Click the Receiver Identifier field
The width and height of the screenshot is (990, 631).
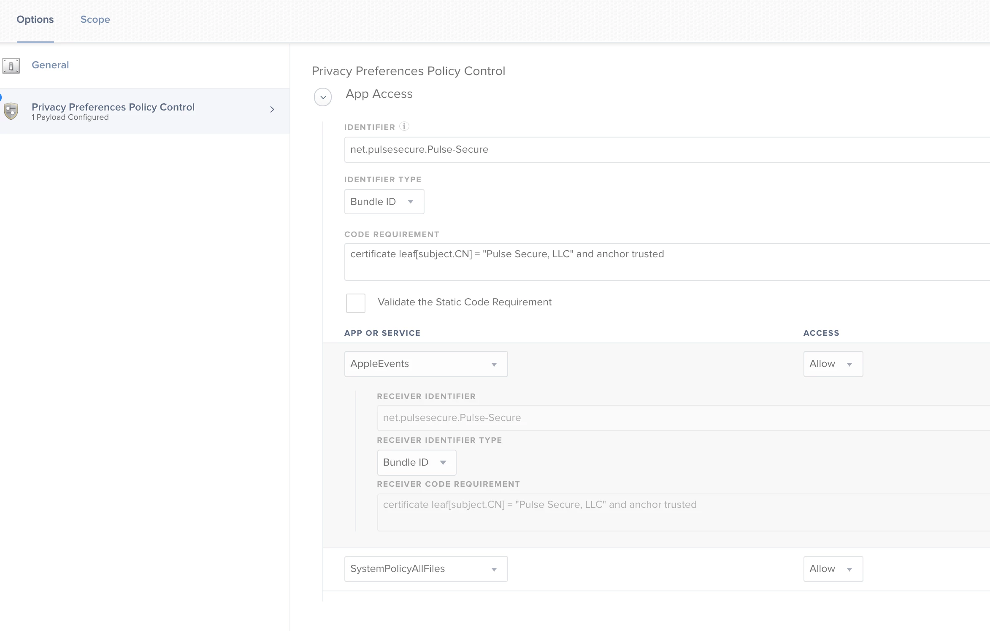tap(683, 418)
